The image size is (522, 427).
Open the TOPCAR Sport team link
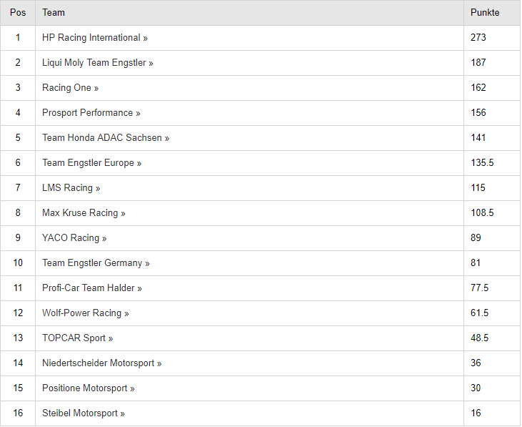click(x=77, y=338)
